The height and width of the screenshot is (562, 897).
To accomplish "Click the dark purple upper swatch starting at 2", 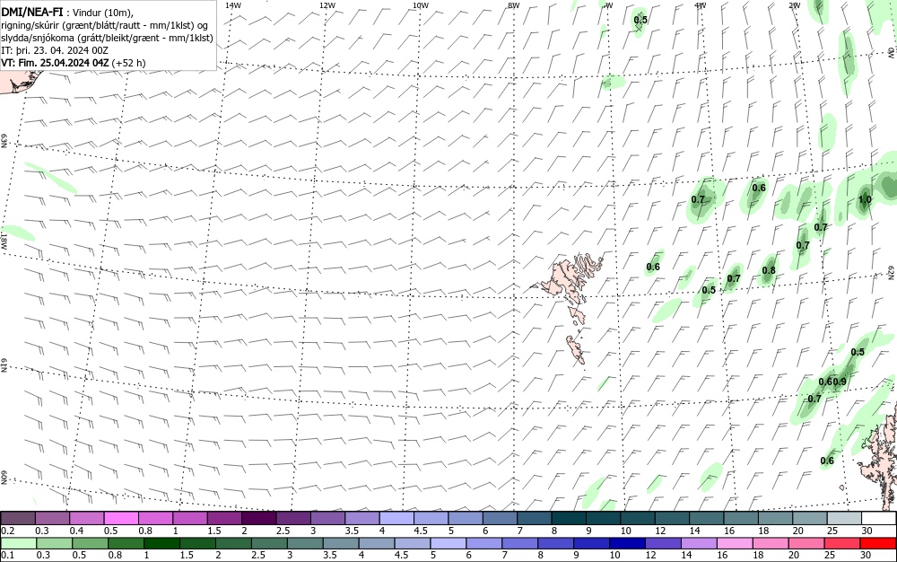I will coord(258,519).
